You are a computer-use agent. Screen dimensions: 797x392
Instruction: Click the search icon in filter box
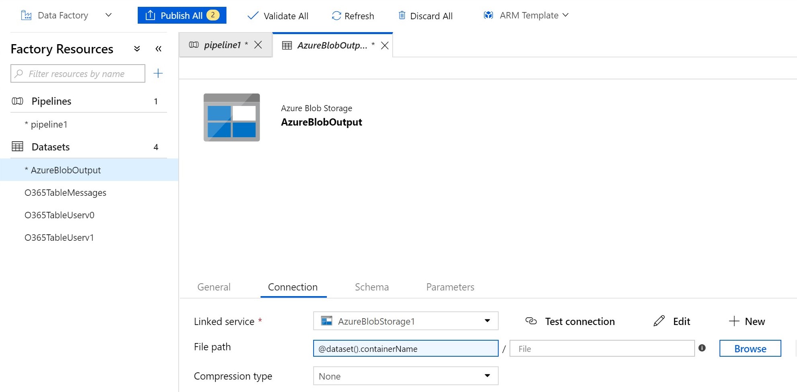(x=19, y=73)
